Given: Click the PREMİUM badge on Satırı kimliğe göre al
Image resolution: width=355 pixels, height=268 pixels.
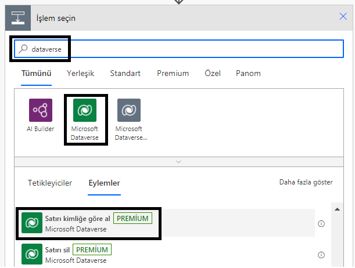Looking at the screenshot, I should pyautogui.click(x=132, y=218).
